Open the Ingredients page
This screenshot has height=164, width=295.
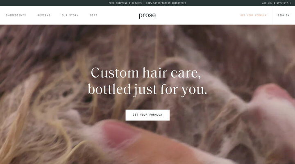[x=16, y=15]
